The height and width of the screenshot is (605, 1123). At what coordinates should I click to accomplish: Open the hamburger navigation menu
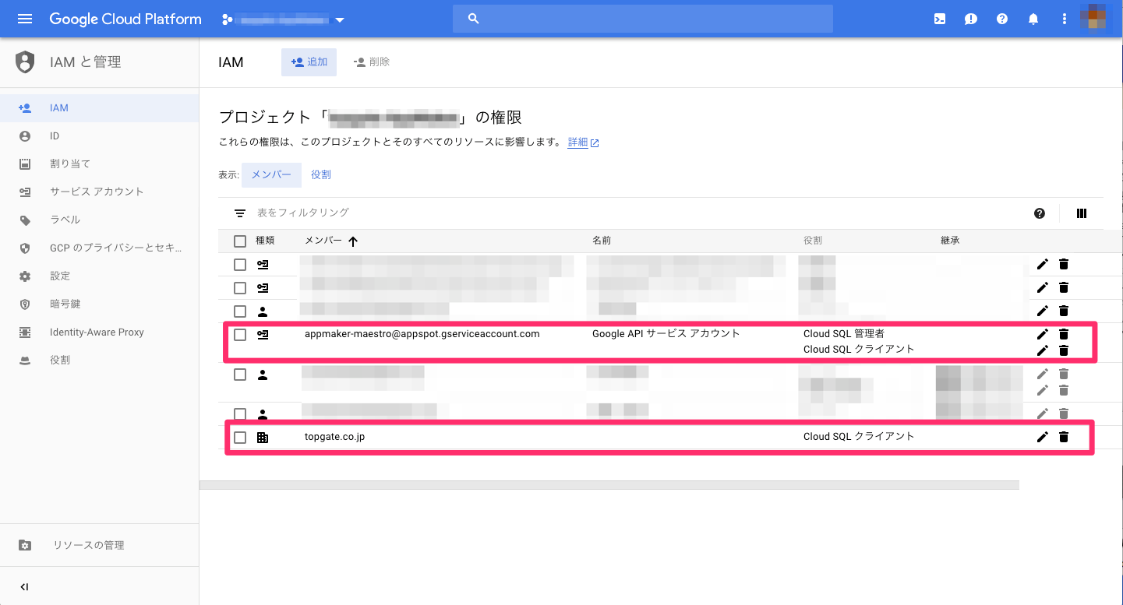(x=25, y=19)
